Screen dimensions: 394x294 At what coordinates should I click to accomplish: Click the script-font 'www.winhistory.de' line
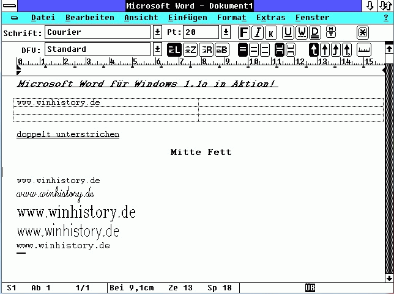click(x=55, y=195)
